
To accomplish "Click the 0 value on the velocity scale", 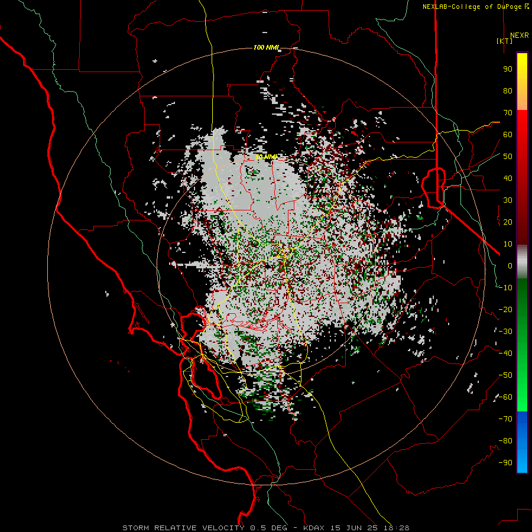I will (510, 266).
